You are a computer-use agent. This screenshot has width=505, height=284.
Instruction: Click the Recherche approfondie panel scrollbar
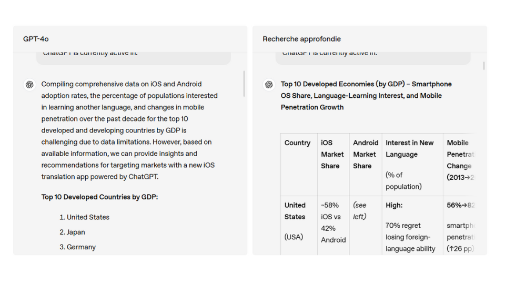pyautogui.click(x=483, y=66)
